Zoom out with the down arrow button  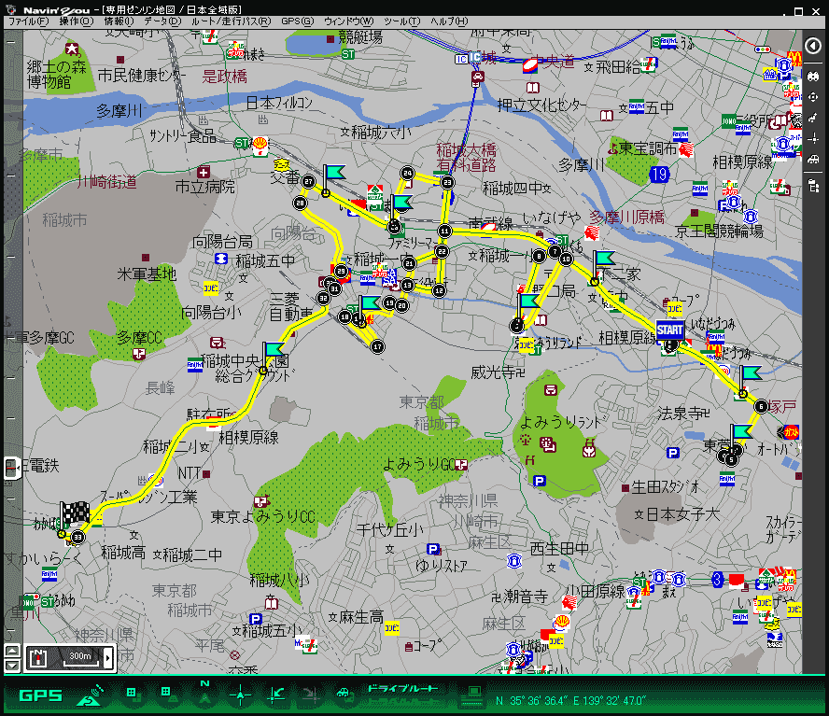[x=12, y=665]
